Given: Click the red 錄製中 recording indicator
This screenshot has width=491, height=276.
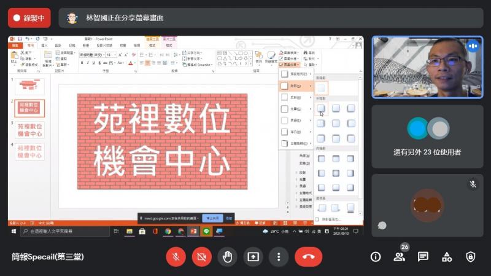Looking at the screenshot, I should [29, 18].
